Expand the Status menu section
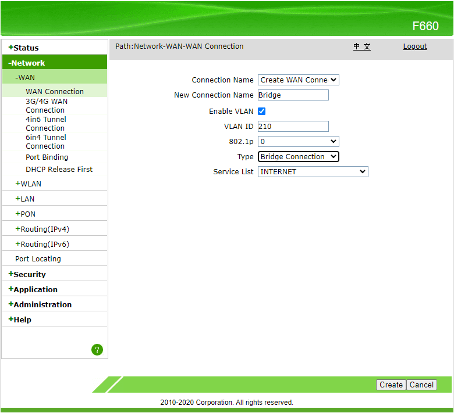454x413 pixels. [x=26, y=48]
